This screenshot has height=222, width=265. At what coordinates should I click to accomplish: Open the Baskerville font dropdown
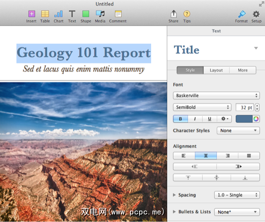(x=216, y=95)
